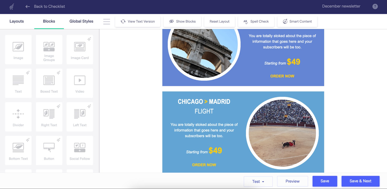Click sparkle icon on Boxed Text block
The height and width of the screenshot is (189, 387).
[x=58, y=73]
